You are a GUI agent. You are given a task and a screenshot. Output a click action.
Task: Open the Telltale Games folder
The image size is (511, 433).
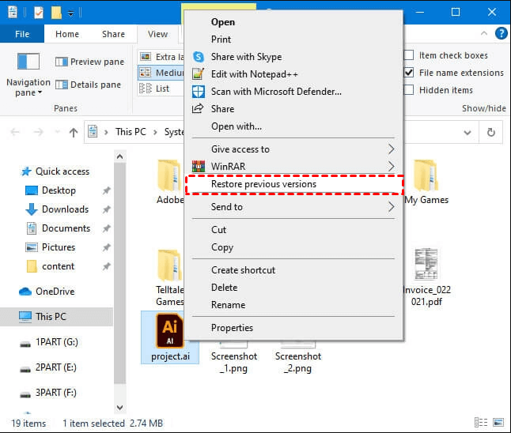coord(170,278)
